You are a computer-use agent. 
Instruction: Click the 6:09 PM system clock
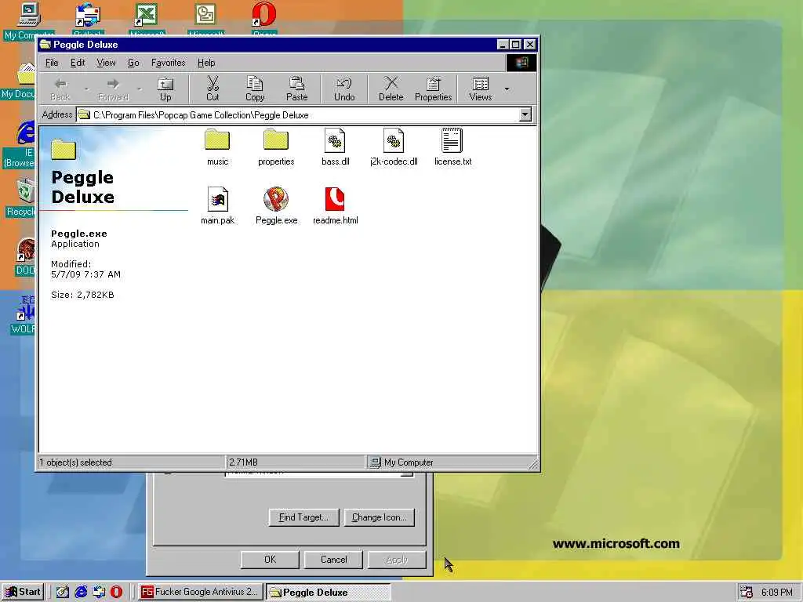pos(776,592)
